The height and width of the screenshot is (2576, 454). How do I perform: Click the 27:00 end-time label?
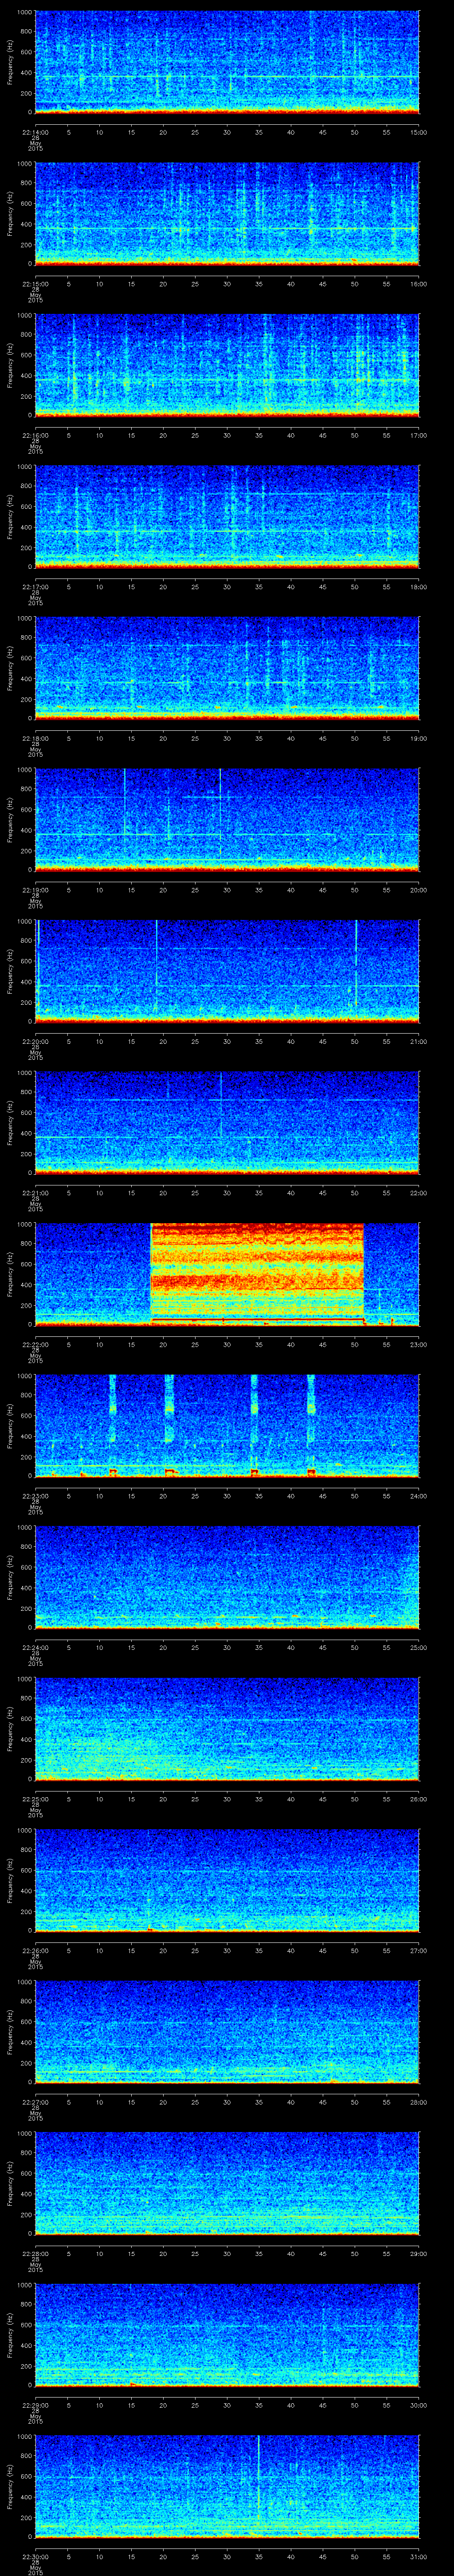point(419,1950)
